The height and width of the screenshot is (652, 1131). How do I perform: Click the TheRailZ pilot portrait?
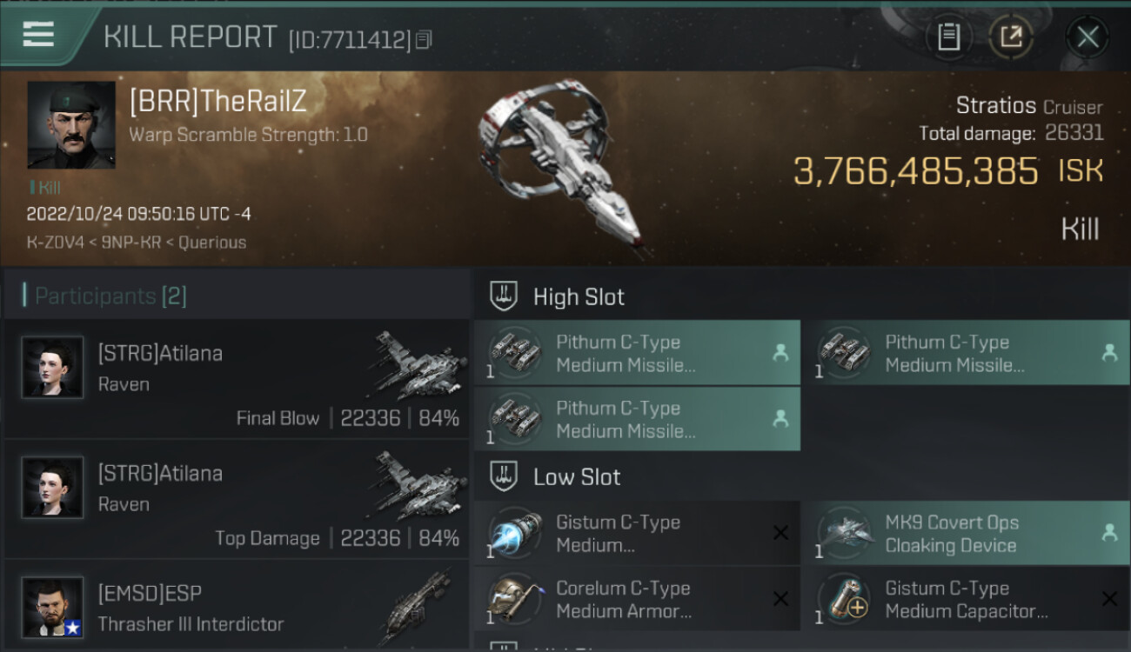tap(71, 125)
